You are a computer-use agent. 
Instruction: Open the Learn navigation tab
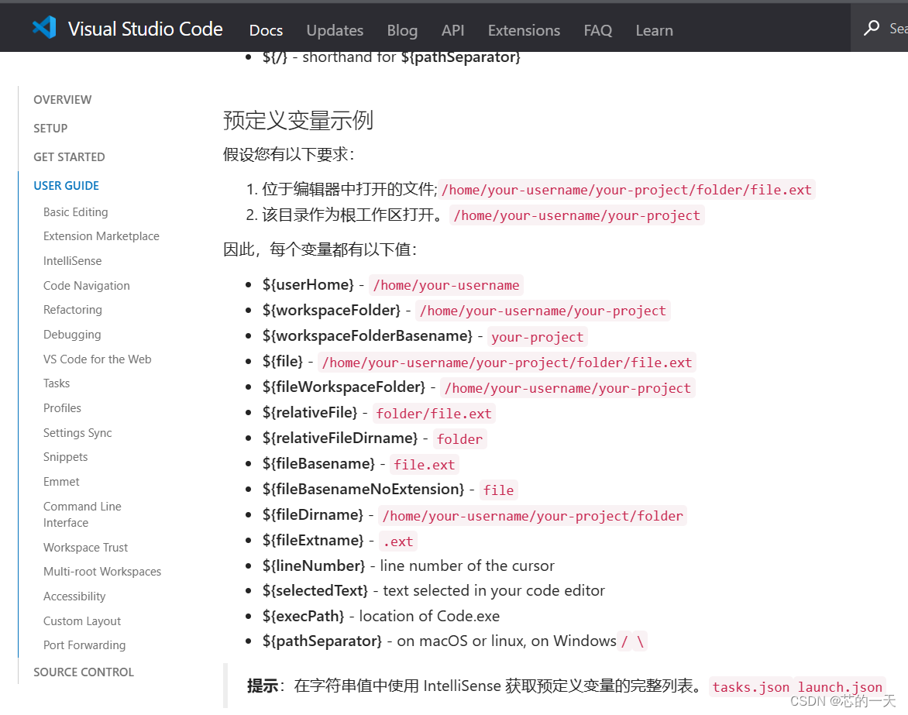(x=655, y=30)
